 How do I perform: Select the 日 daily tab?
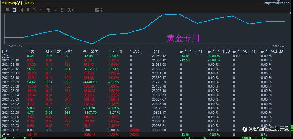click(x=14, y=10)
